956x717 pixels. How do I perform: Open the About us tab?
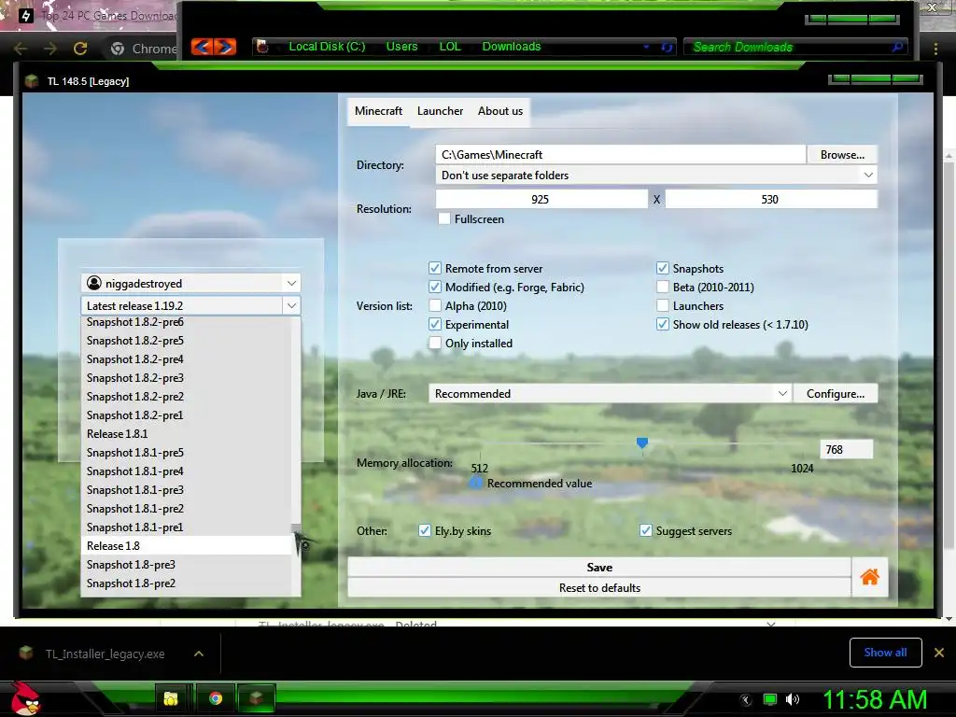point(500,111)
